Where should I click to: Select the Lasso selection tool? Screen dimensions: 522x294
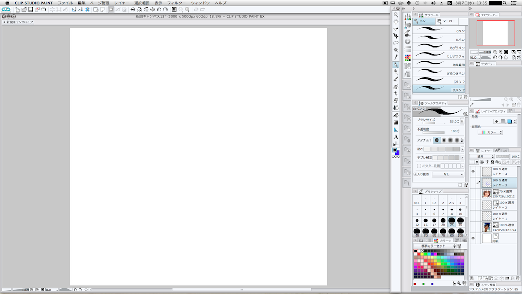[396, 43]
